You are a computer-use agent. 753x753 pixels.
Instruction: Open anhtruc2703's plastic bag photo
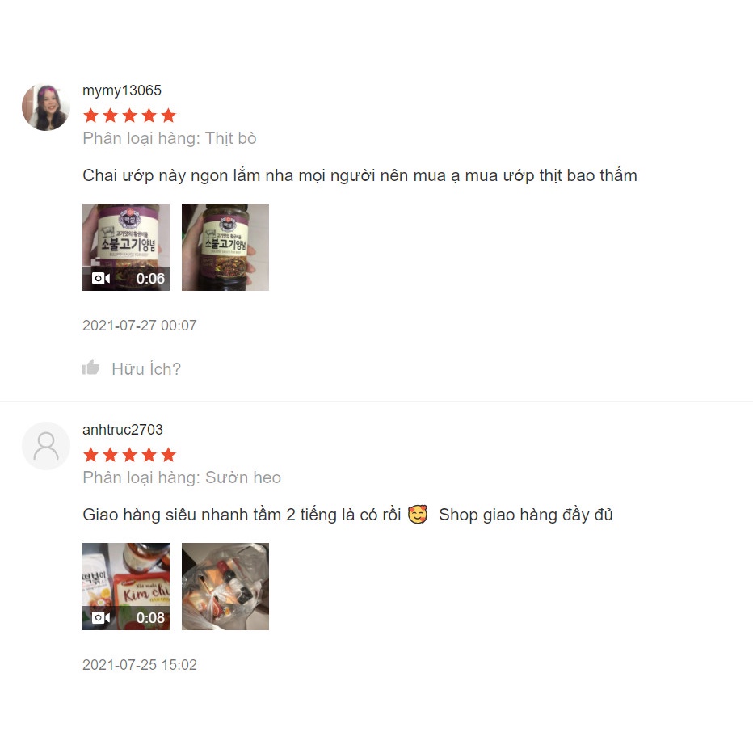225,587
